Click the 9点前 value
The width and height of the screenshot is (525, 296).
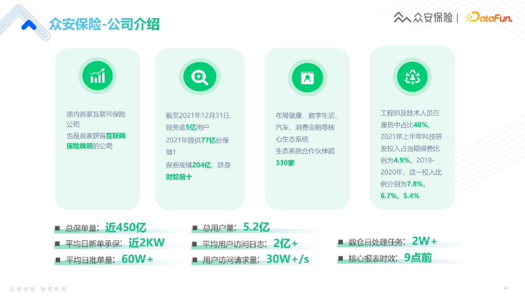(x=418, y=258)
